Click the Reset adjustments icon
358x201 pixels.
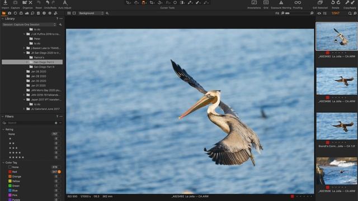coord(39,3)
